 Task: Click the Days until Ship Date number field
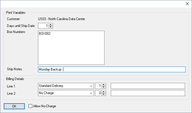[x=43, y=26]
